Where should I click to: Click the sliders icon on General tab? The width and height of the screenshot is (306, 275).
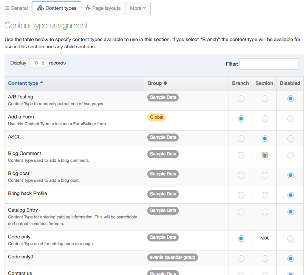pyautogui.click(x=7, y=8)
